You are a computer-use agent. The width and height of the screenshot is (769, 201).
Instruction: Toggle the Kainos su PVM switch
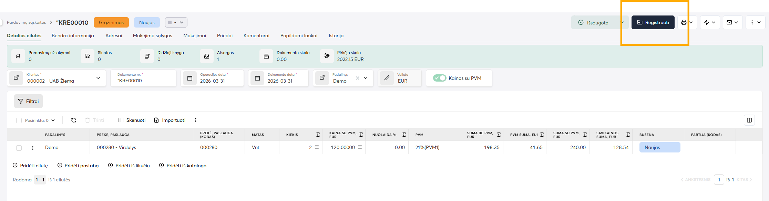tap(440, 78)
